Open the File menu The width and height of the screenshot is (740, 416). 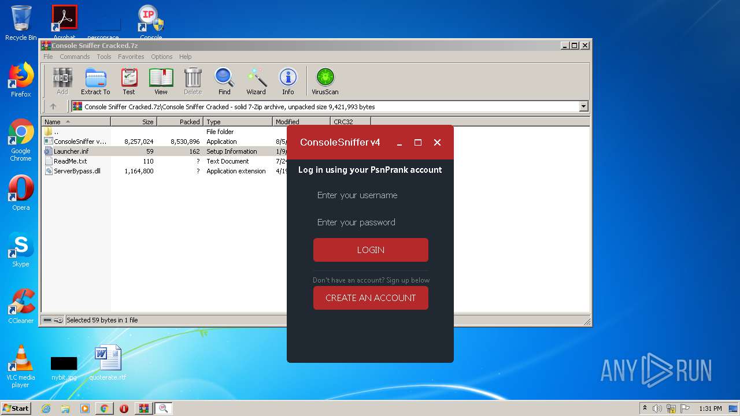tap(48, 57)
